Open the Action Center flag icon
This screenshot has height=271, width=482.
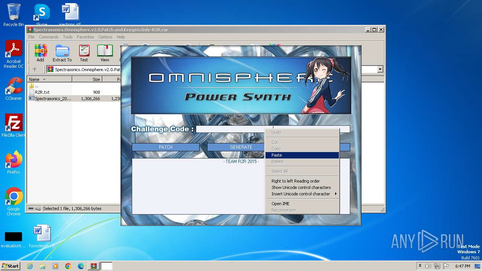point(446,266)
